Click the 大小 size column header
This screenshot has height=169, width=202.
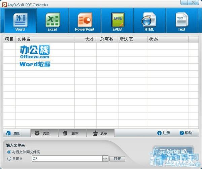(85, 39)
